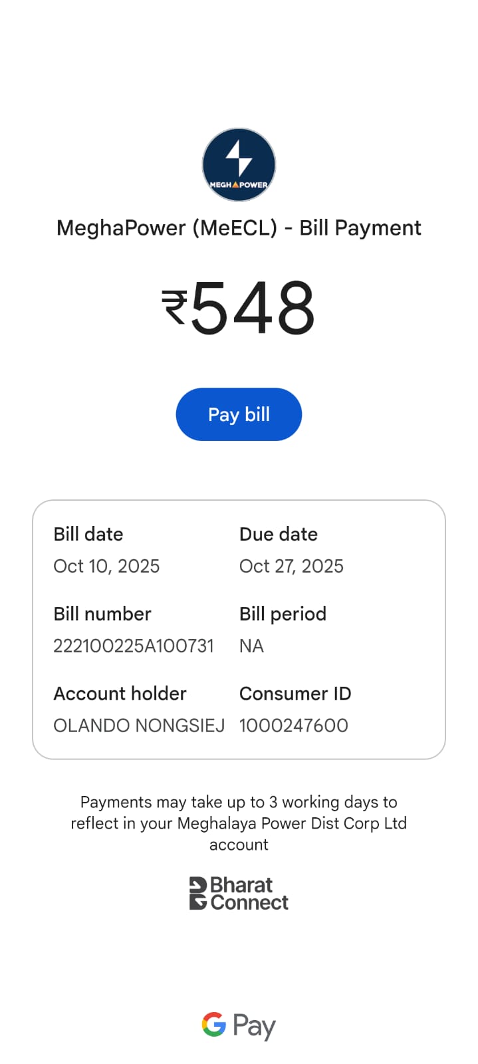The height and width of the screenshot is (1064, 478).
Task: Tap the MeghaPower lightning logo icon
Action: [x=239, y=165]
